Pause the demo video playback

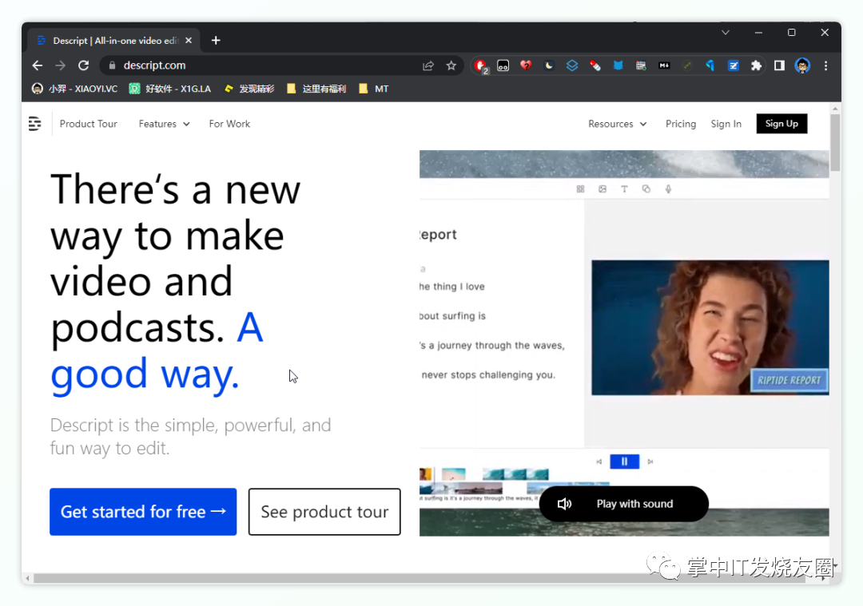tap(624, 461)
